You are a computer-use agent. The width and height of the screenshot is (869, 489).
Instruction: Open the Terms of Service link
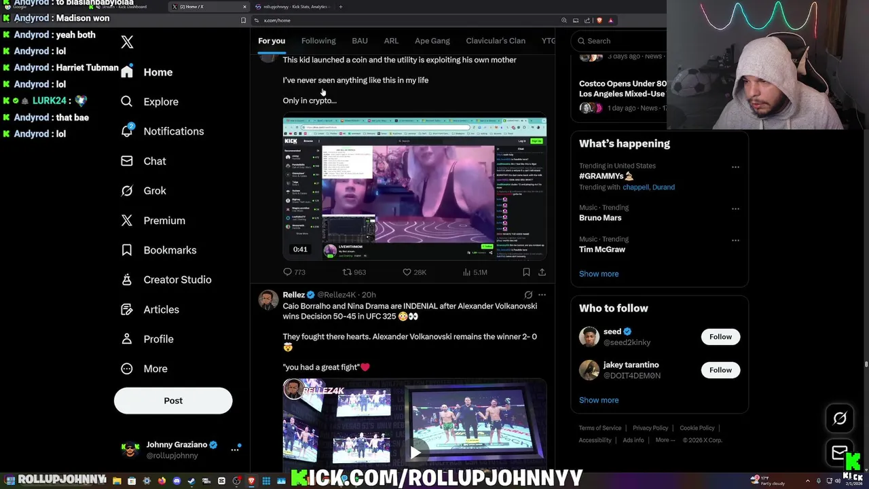click(x=600, y=428)
